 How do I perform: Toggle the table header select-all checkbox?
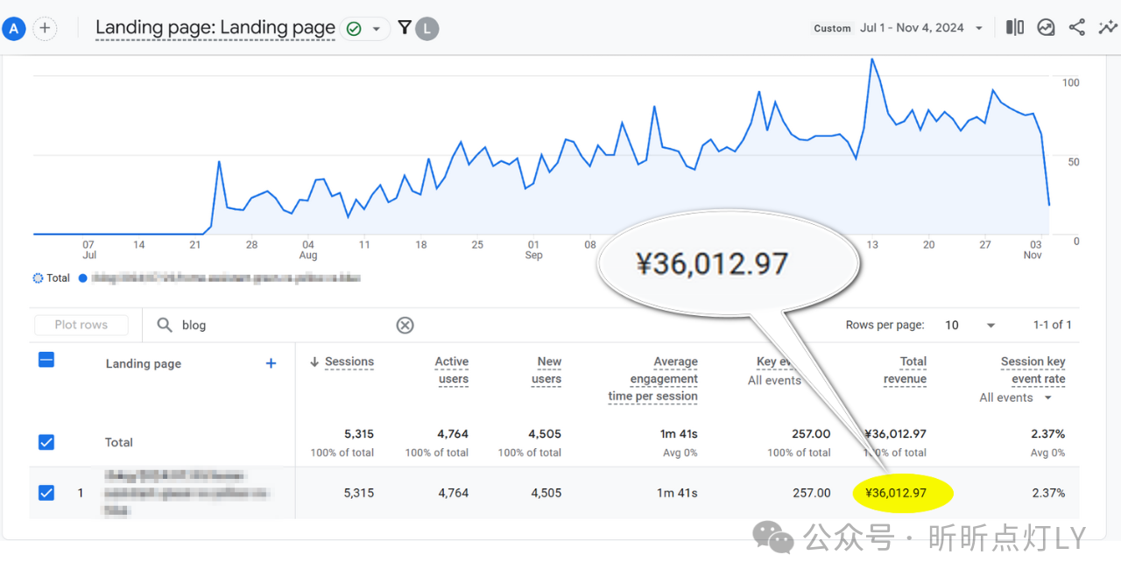pos(46,360)
